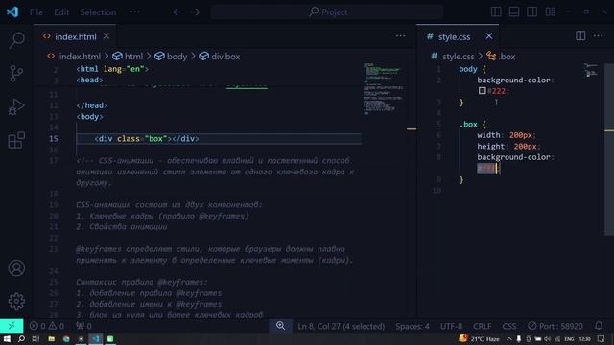
Task: Close the style.css tab
Action: click(489, 36)
